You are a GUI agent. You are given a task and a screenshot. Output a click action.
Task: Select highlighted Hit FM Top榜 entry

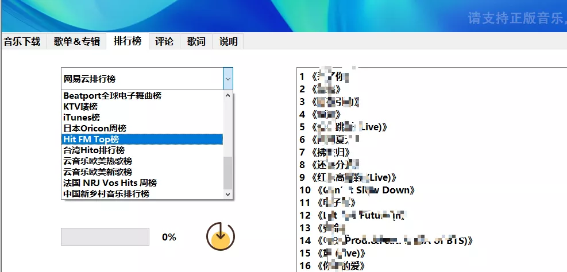[x=142, y=139]
